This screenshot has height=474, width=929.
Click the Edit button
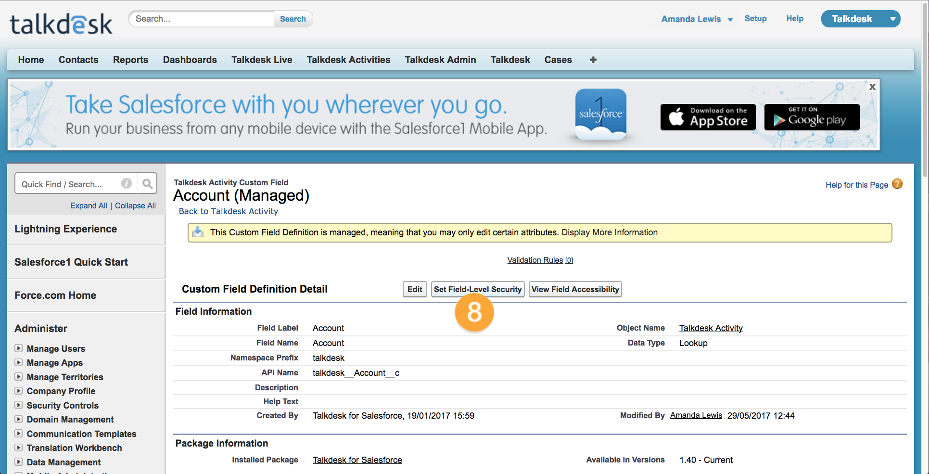pyautogui.click(x=415, y=289)
